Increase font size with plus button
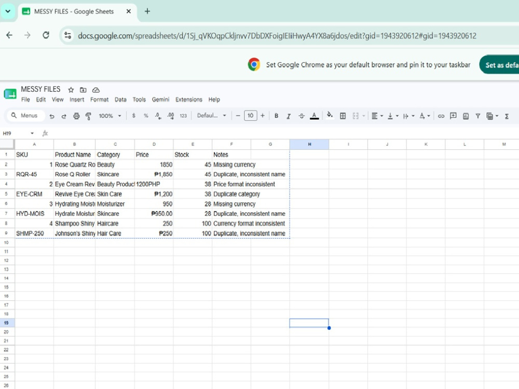The image size is (519, 389). [x=263, y=116]
